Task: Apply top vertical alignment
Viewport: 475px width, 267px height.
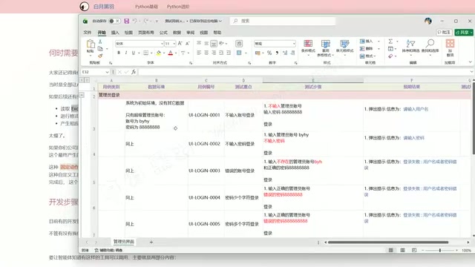Action: coord(199,43)
